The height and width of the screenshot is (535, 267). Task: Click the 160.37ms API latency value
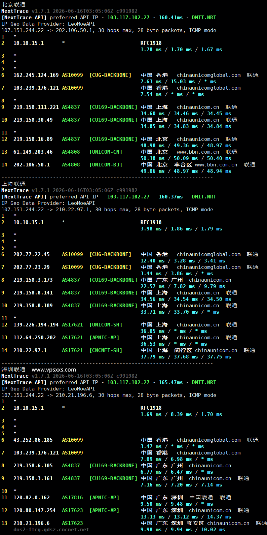point(171,197)
